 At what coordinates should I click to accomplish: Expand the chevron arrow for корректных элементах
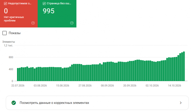[x=180, y=103]
